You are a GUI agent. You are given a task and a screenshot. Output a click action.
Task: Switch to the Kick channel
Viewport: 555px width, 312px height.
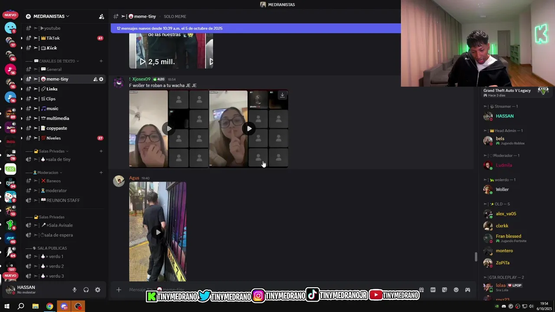click(64, 48)
